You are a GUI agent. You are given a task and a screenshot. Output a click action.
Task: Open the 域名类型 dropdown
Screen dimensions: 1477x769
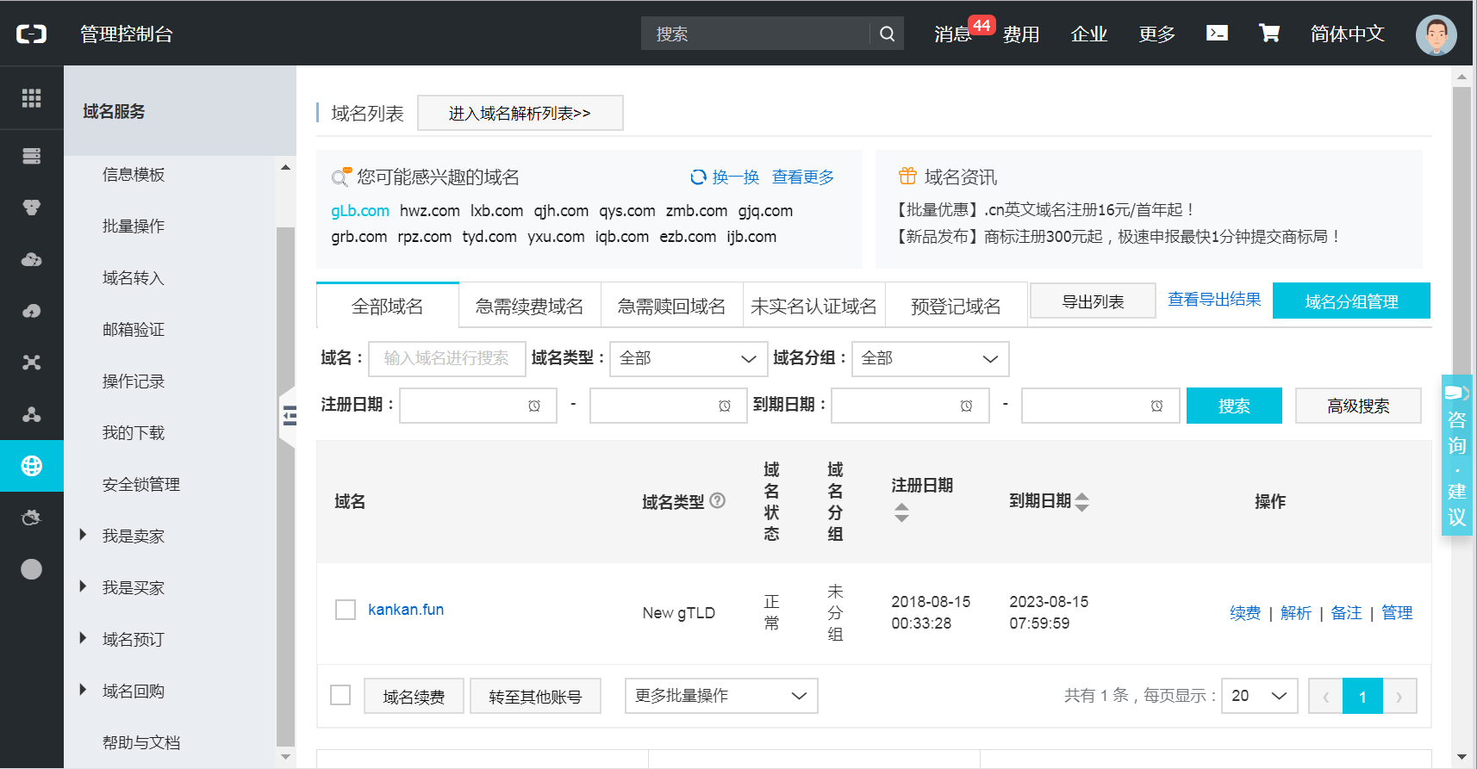pos(689,359)
